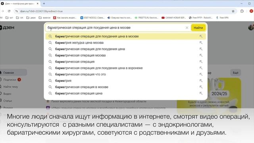Click fill-arrow icon for 'бариатрическая операция для похудения цена'
Image resolution: width=254 pixels, height=143 pixels.
(201, 49)
